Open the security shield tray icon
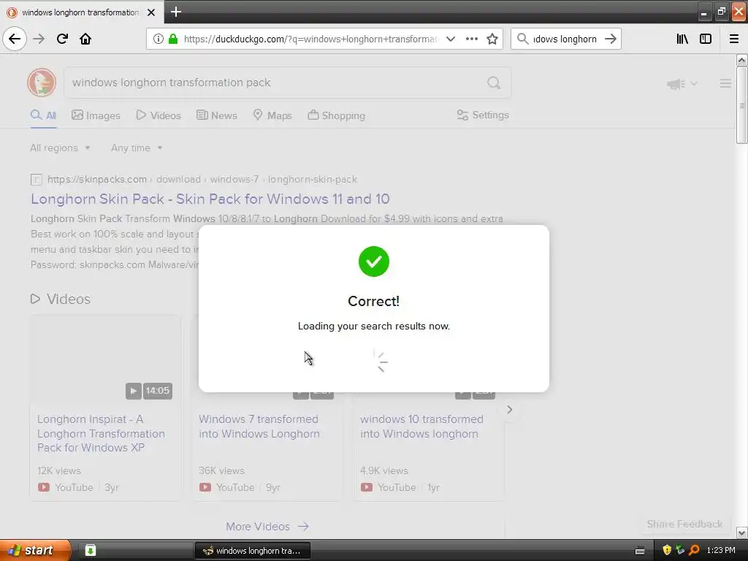 point(667,550)
